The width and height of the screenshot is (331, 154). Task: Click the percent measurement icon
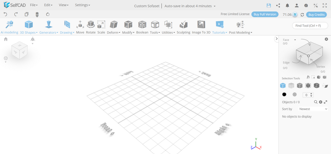(315, 5)
